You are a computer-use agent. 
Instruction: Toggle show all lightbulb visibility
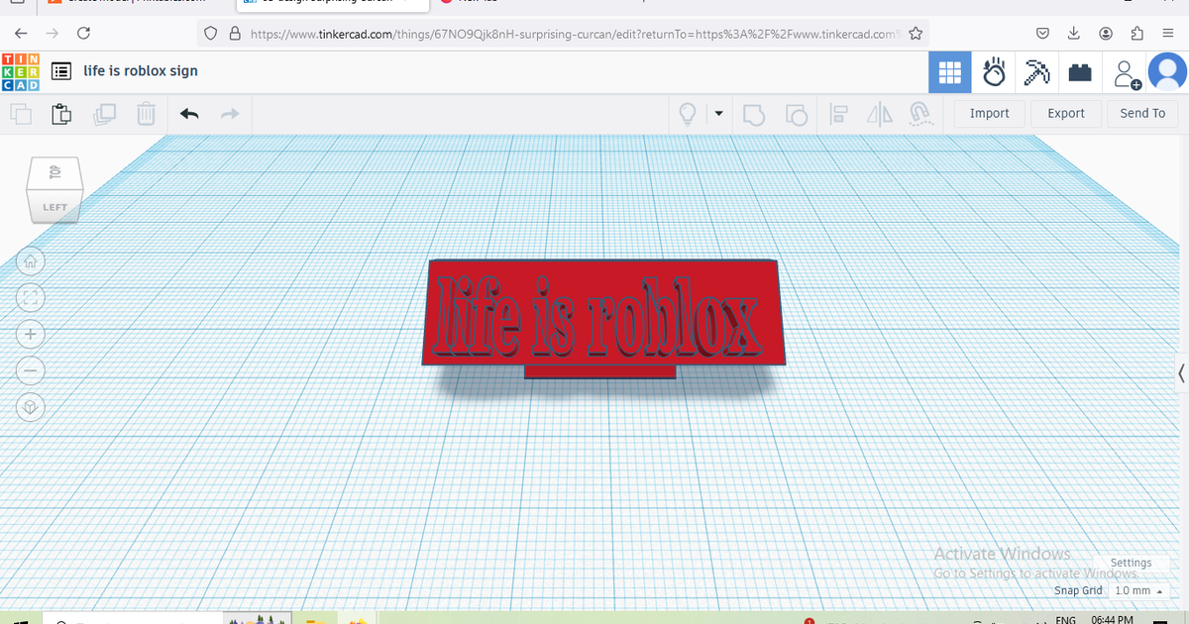click(687, 114)
